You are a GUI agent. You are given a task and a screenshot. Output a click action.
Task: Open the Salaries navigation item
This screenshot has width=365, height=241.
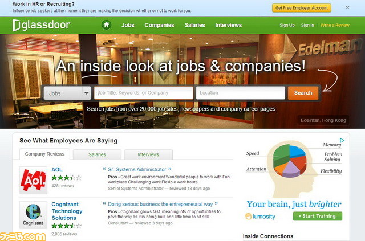tap(195, 25)
